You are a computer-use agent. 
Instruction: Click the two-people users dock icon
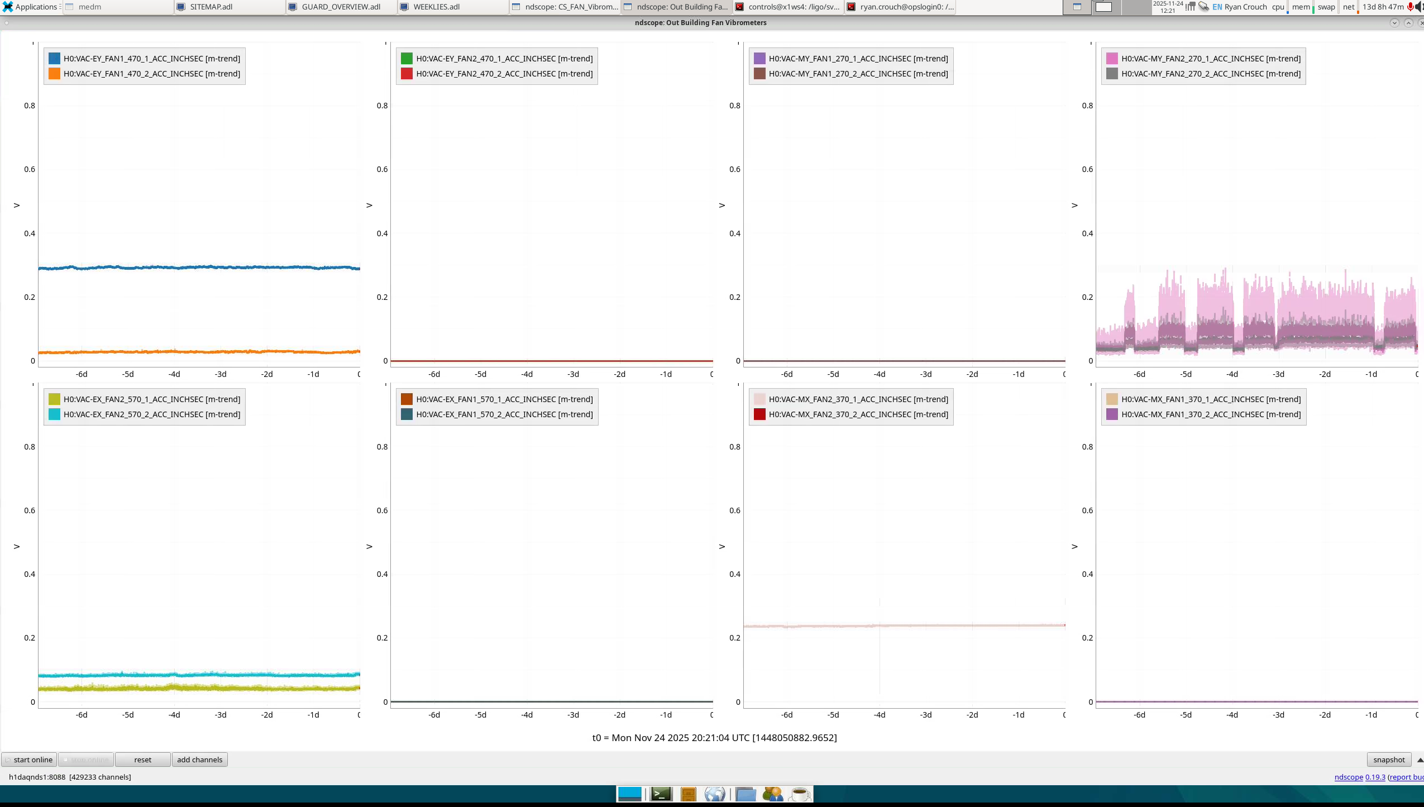(772, 794)
